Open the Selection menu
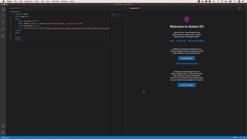247x139 pixels. (x=29, y=2)
